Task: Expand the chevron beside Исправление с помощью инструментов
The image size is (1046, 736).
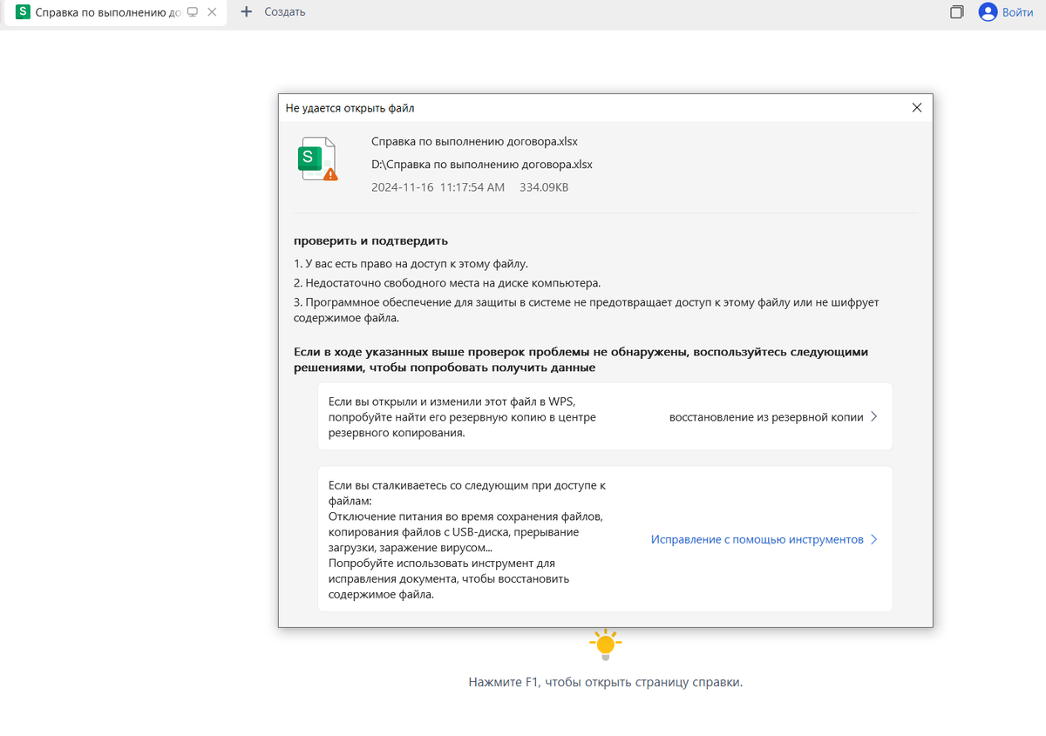Action: click(873, 539)
